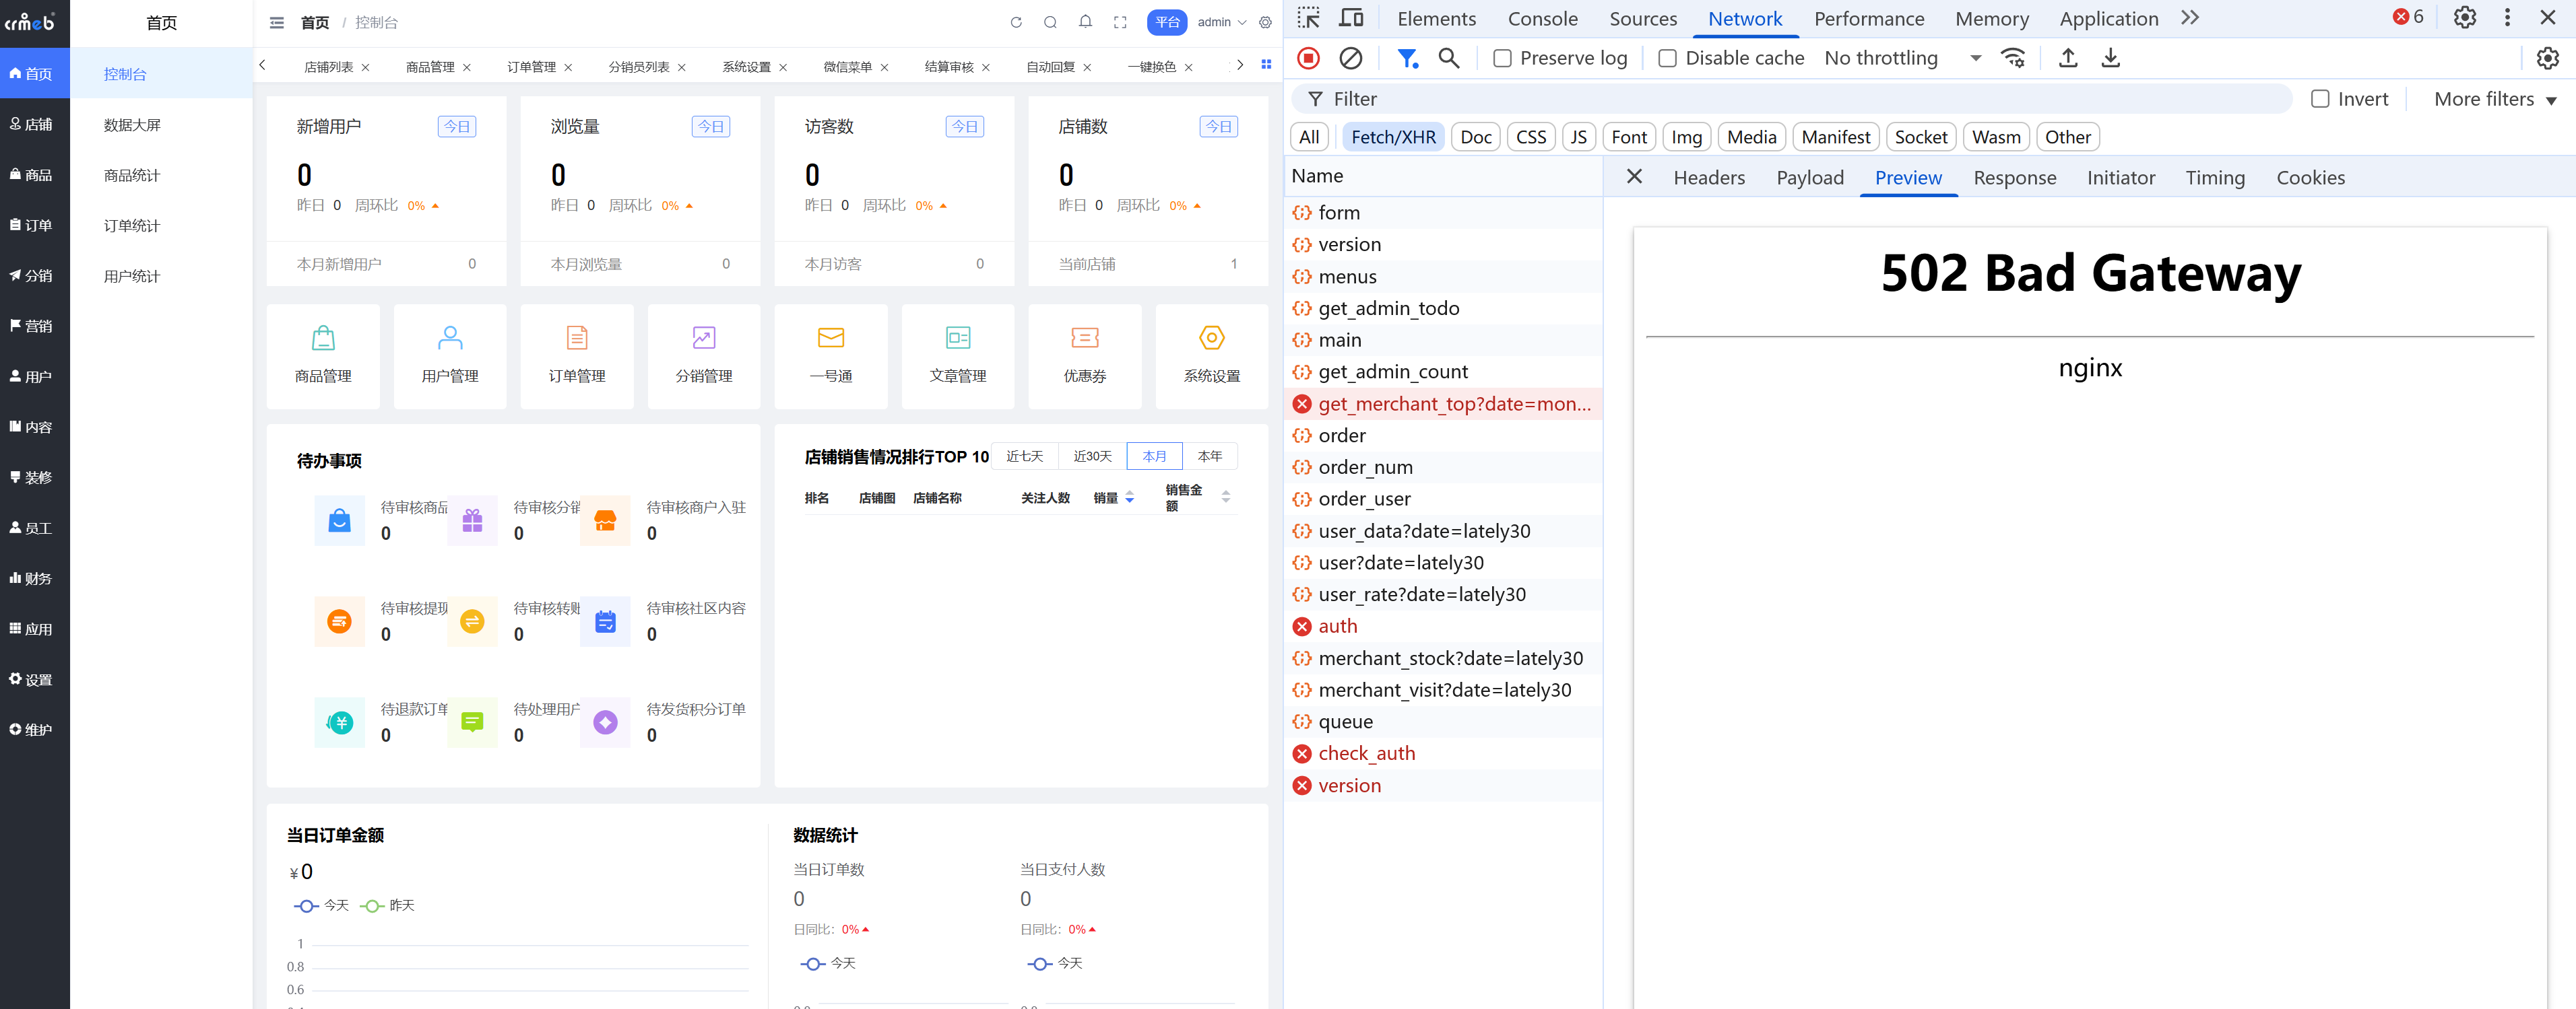
Task: Open network search magnifier in DevTools
Action: click(1448, 58)
